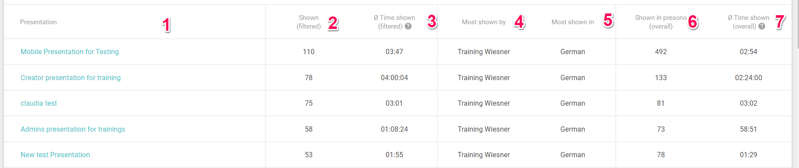Viewport: 799px width, 168px height.
Task: Sort by Time shown (filtered) header
Action: (x=394, y=22)
